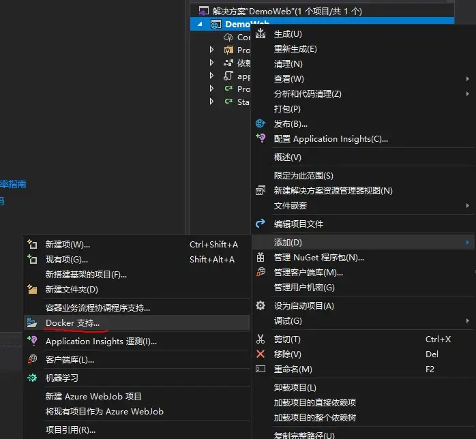
Task: Select 项目引用(R)...
Action: click(x=70, y=429)
